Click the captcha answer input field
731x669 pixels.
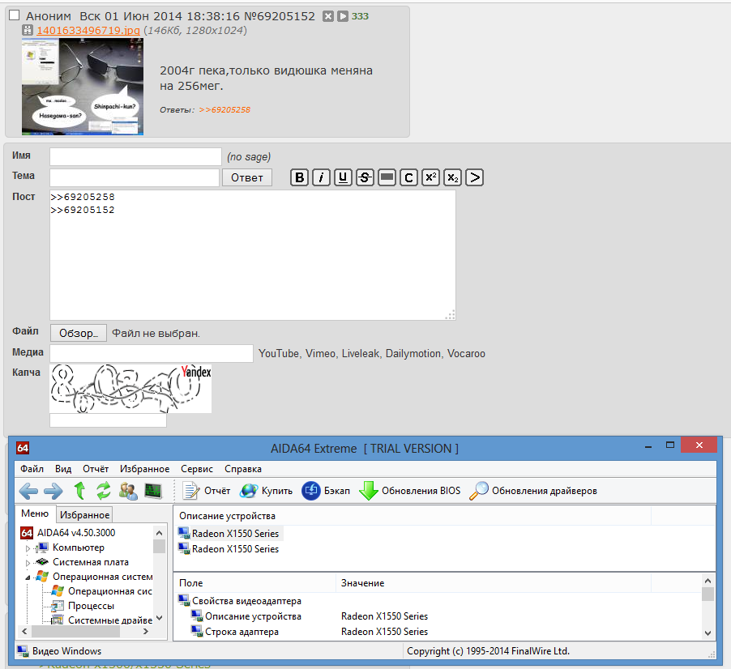point(108,420)
